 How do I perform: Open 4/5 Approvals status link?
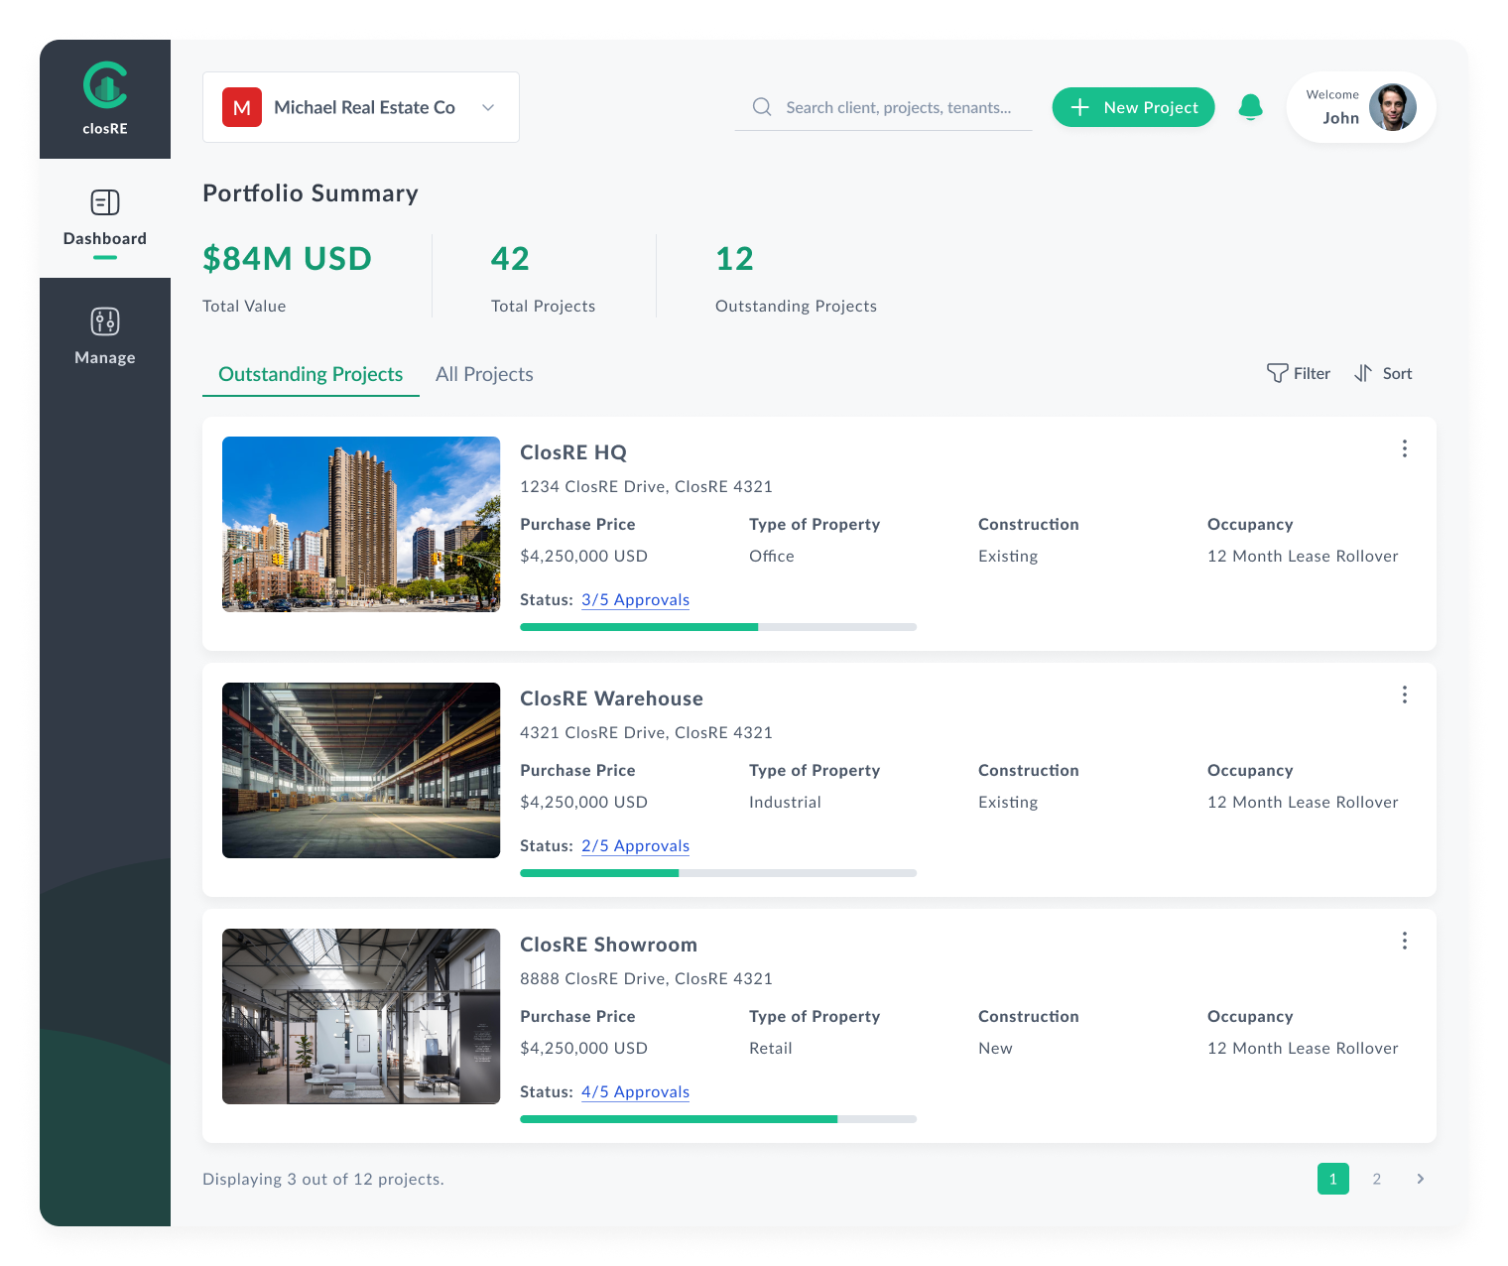tap(636, 1092)
